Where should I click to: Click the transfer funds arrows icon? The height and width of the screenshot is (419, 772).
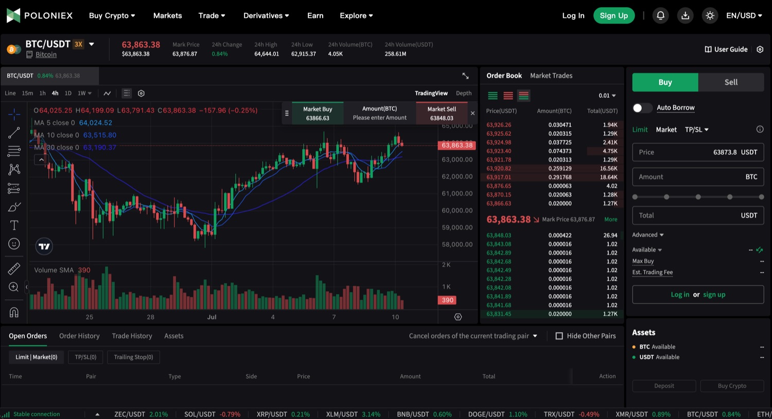pyautogui.click(x=759, y=250)
